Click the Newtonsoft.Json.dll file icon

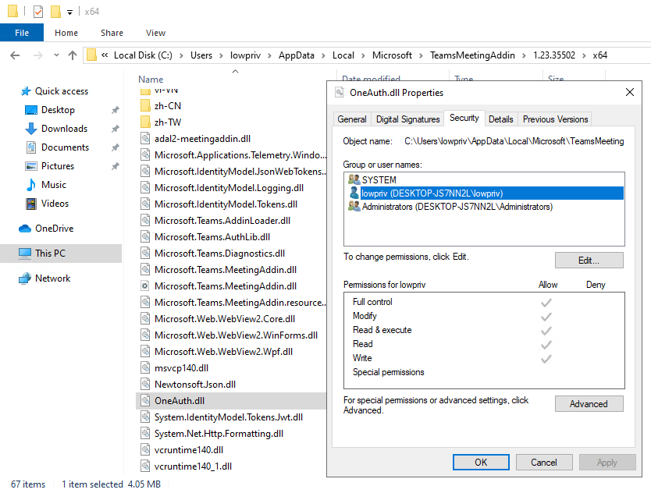[x=145, y=385]
